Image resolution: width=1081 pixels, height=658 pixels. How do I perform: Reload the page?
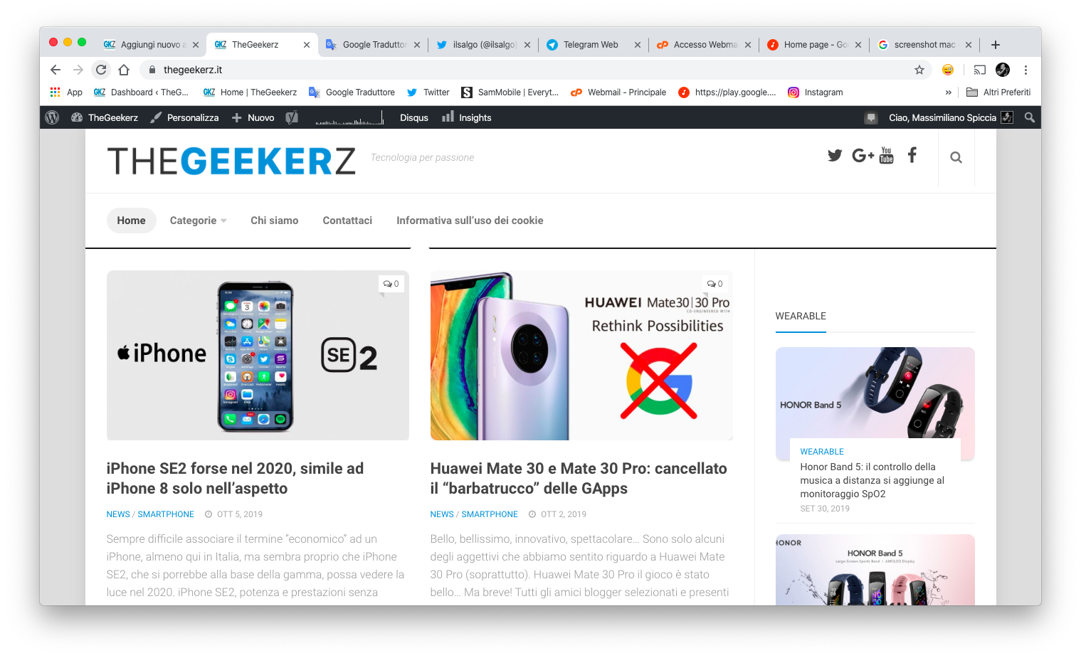(x=101, y=70)
